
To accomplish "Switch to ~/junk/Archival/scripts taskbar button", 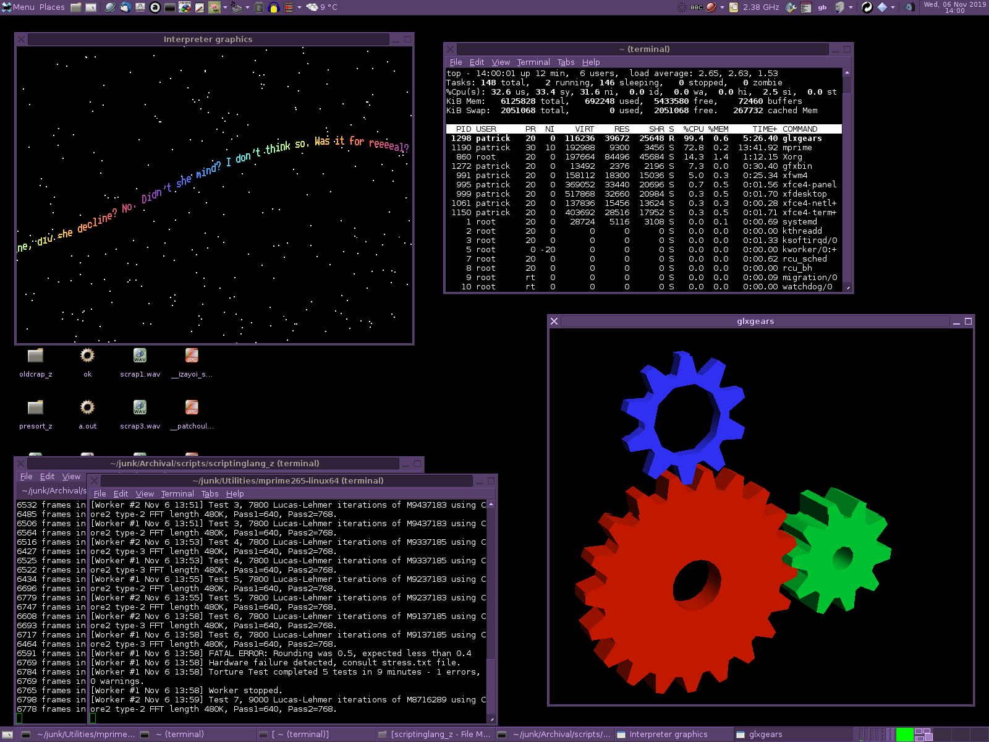I will (x=554, y=735).
